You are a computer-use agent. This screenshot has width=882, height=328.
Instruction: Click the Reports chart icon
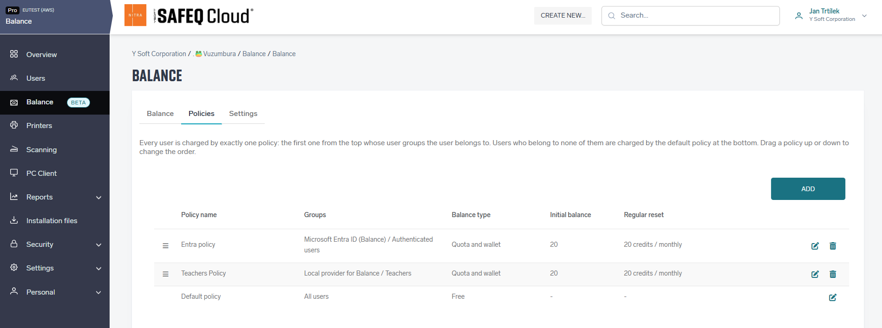(x=14, y=197)
